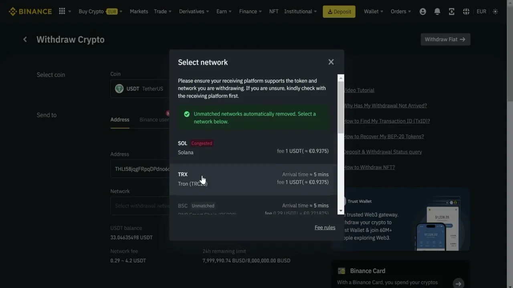
Task: Click the scrollbar up arrow in dialog
Action: [x=341, y=77]
